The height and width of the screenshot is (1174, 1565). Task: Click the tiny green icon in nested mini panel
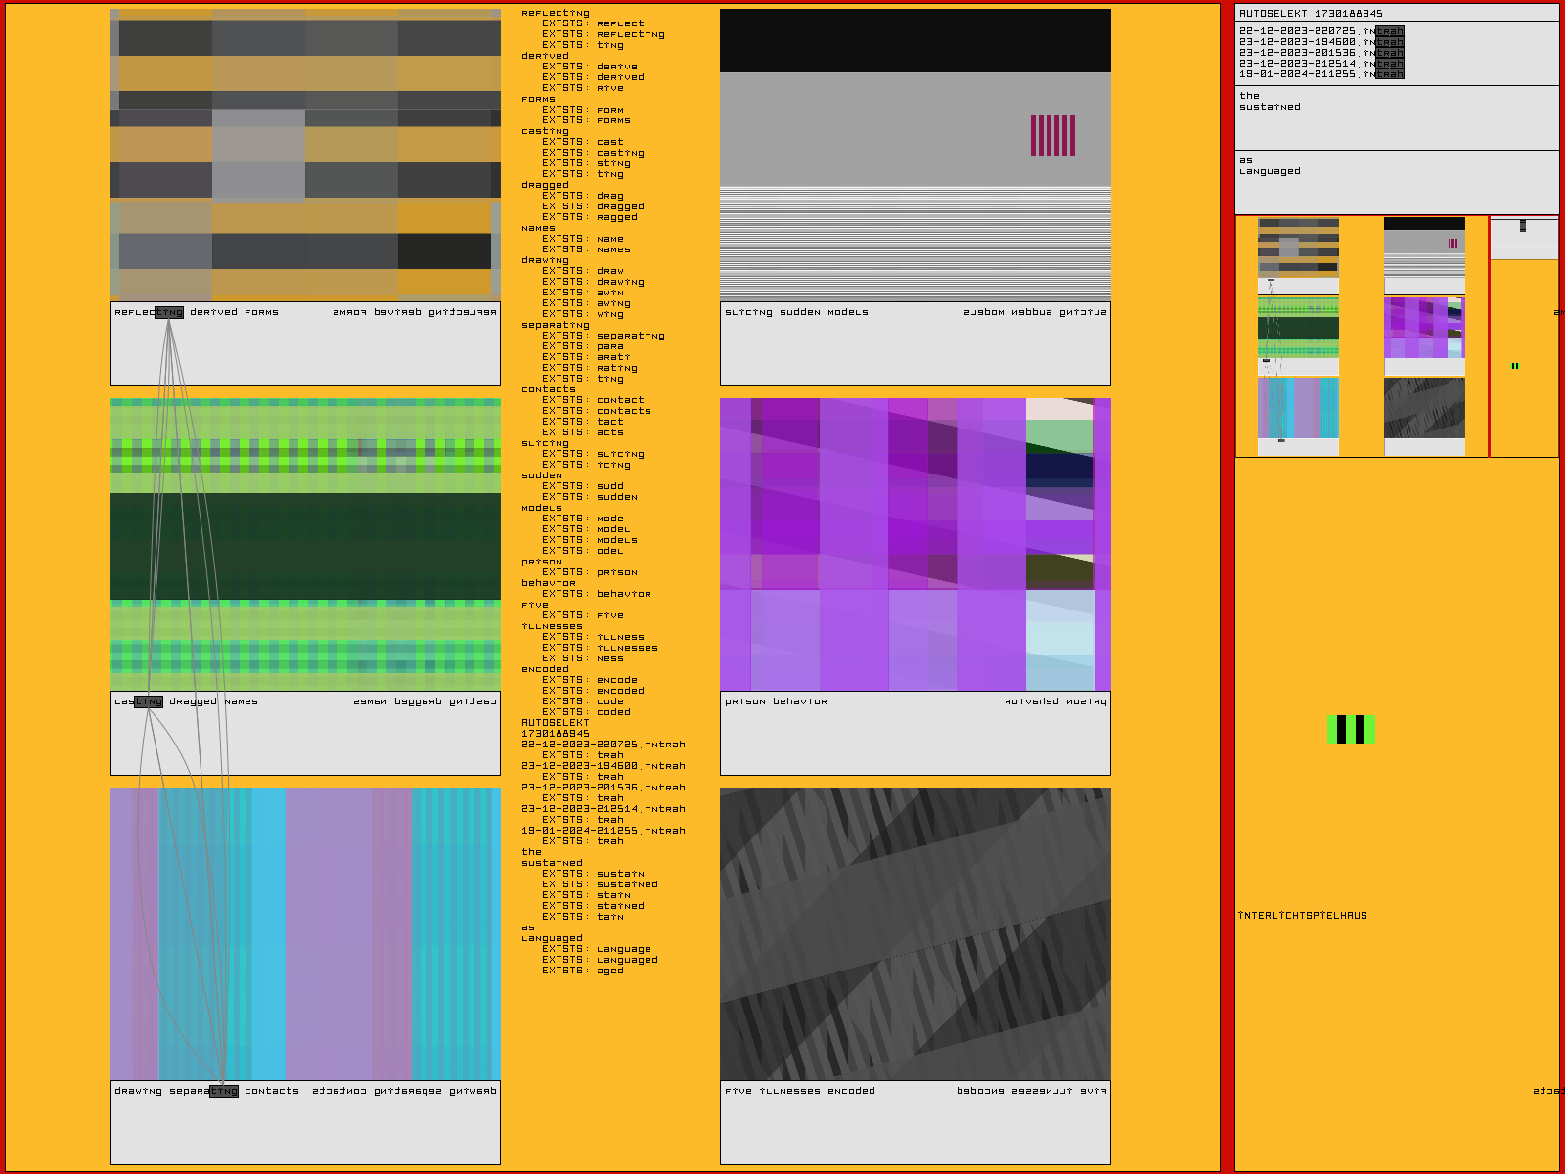coord(1514,366)
